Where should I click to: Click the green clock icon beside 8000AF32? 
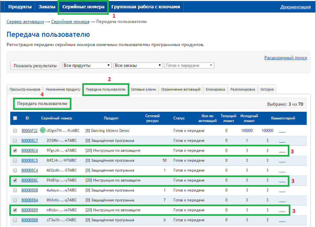point(43,131)
